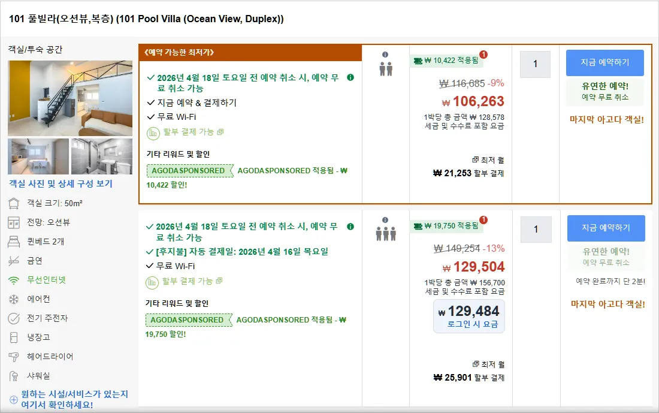659x413 pixels.
Task: Click the shower icon beside 샤워실
Action: pyautogui.click(x=14, y=376)
